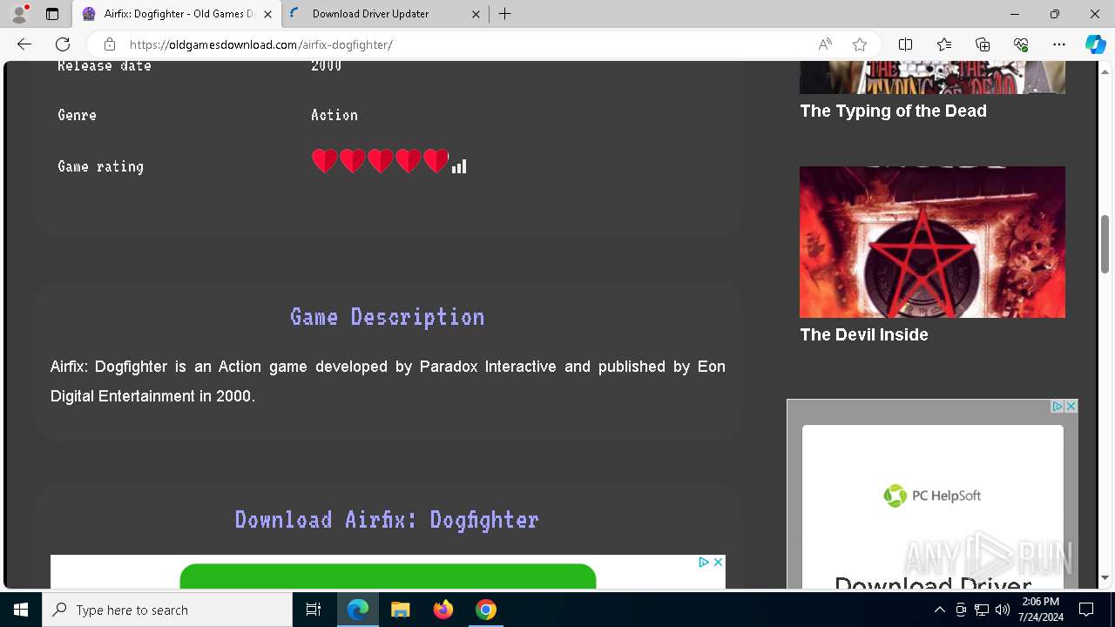Click the page vertical scrollbar
The image size is (1115, 627).
tap(1105, 244)
